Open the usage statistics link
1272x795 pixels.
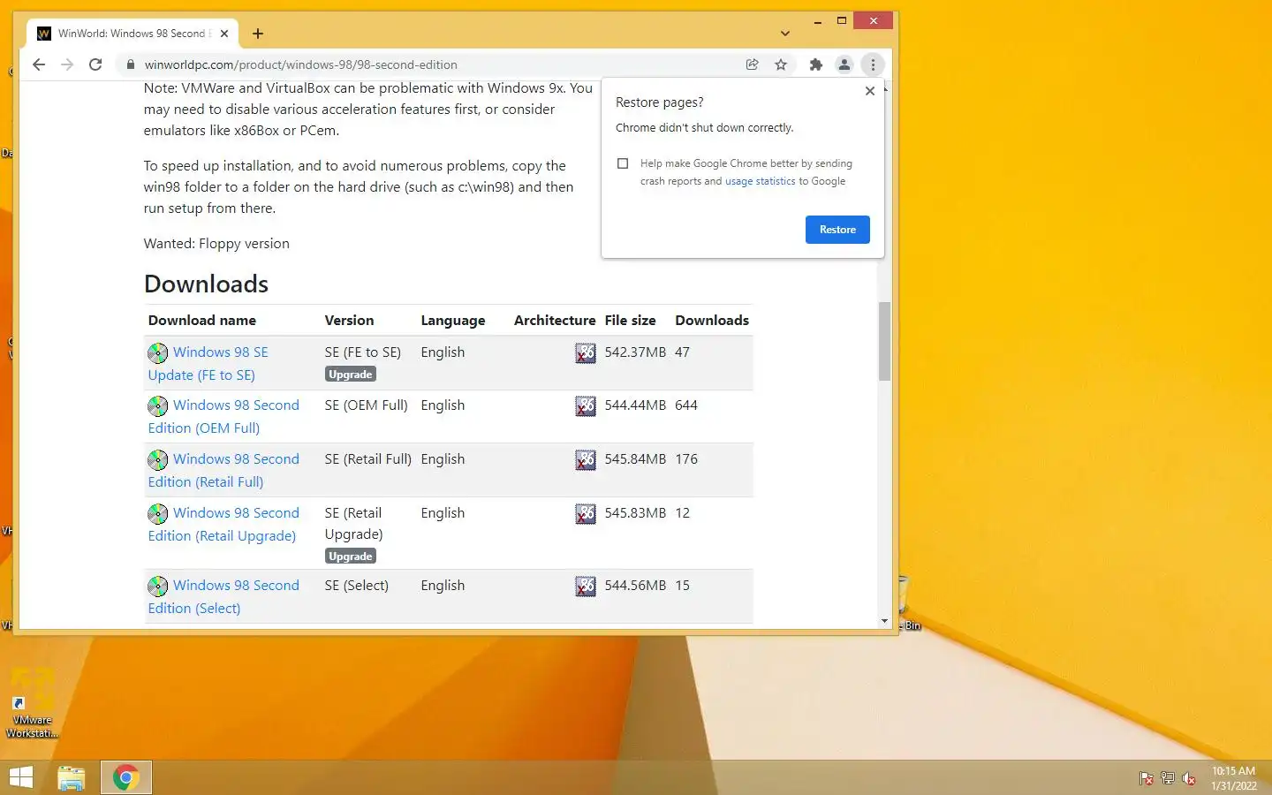click(761, 181)
